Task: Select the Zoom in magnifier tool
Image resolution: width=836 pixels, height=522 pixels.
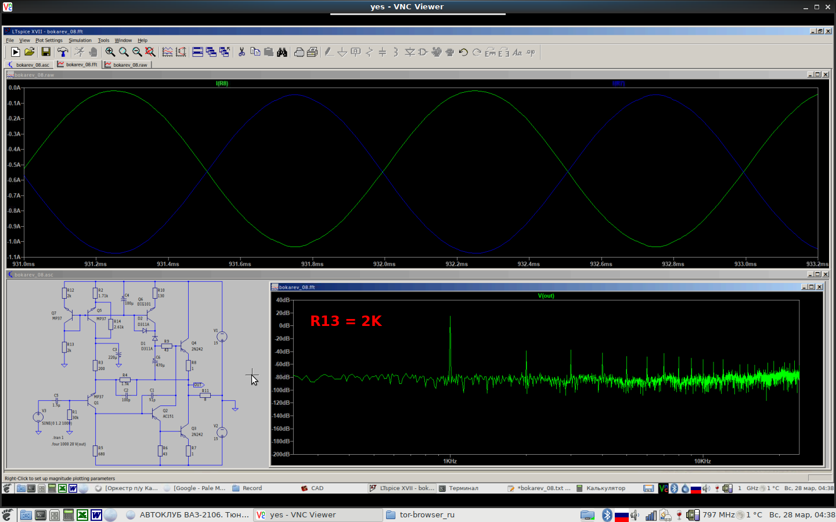Action: tap(110, 52)
